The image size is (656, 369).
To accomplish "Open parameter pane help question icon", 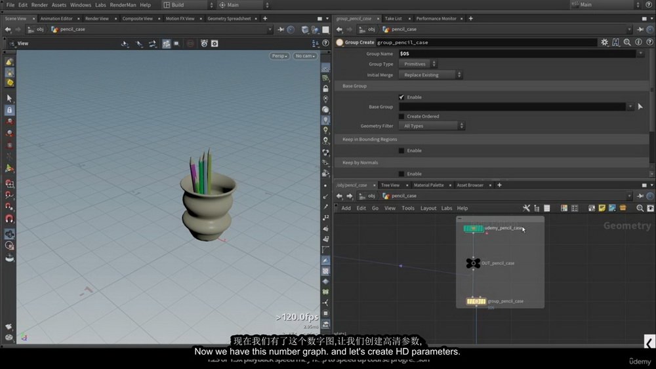I will tap(649, 42).
